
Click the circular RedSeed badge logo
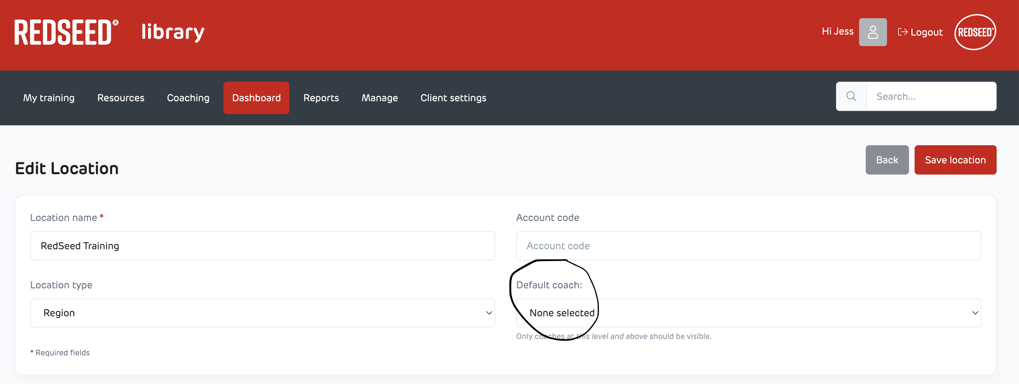pos(975,32)
